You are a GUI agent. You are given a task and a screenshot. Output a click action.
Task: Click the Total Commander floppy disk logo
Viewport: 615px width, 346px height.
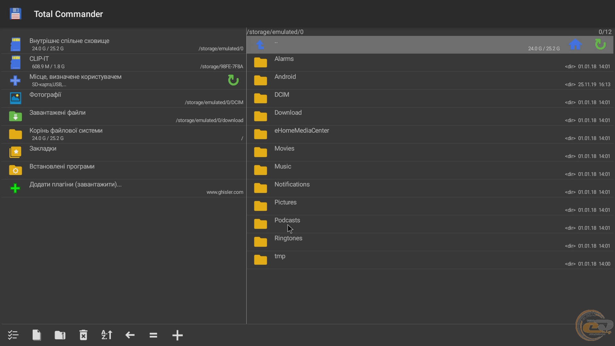(15, 14)
